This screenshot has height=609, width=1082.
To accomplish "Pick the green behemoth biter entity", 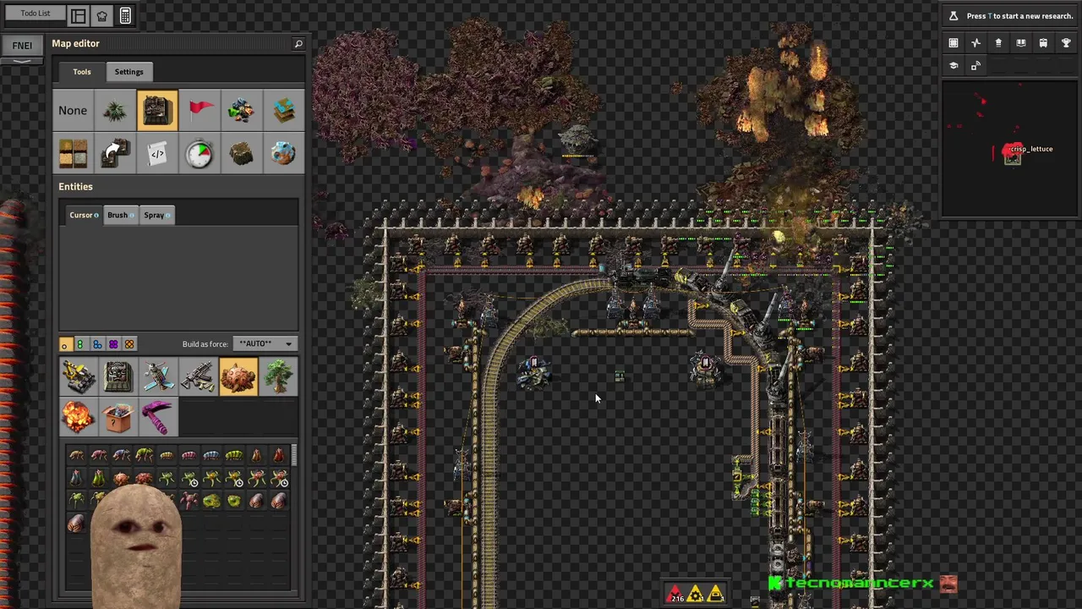I will point(144,456).
